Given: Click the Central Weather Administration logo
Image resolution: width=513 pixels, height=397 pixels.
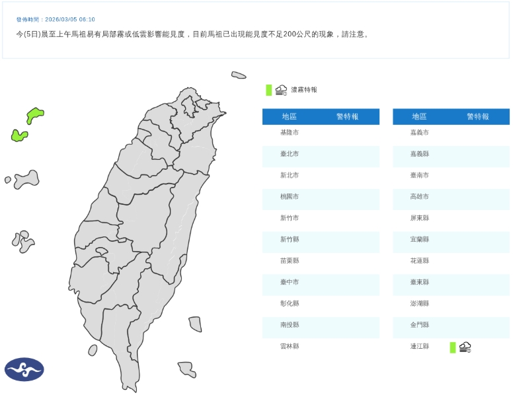Looking at the screenshot, I should pyautogui.click(x=24, y=369).
